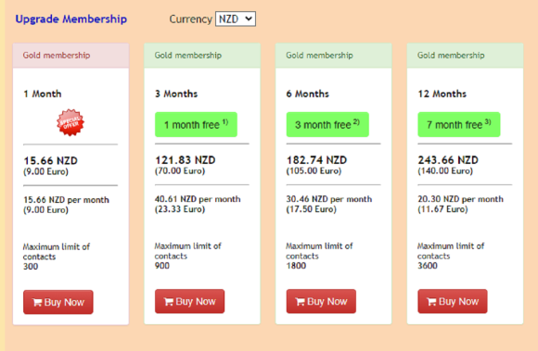Click the Upgrade Membership heading
This screenshot has height=351, width=538.
pyautogui.click(x=71, y=19)
